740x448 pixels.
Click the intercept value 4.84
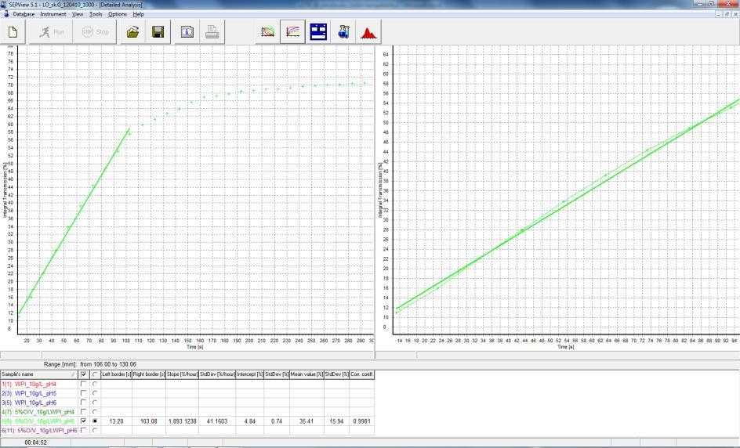[x=249, y=421]
